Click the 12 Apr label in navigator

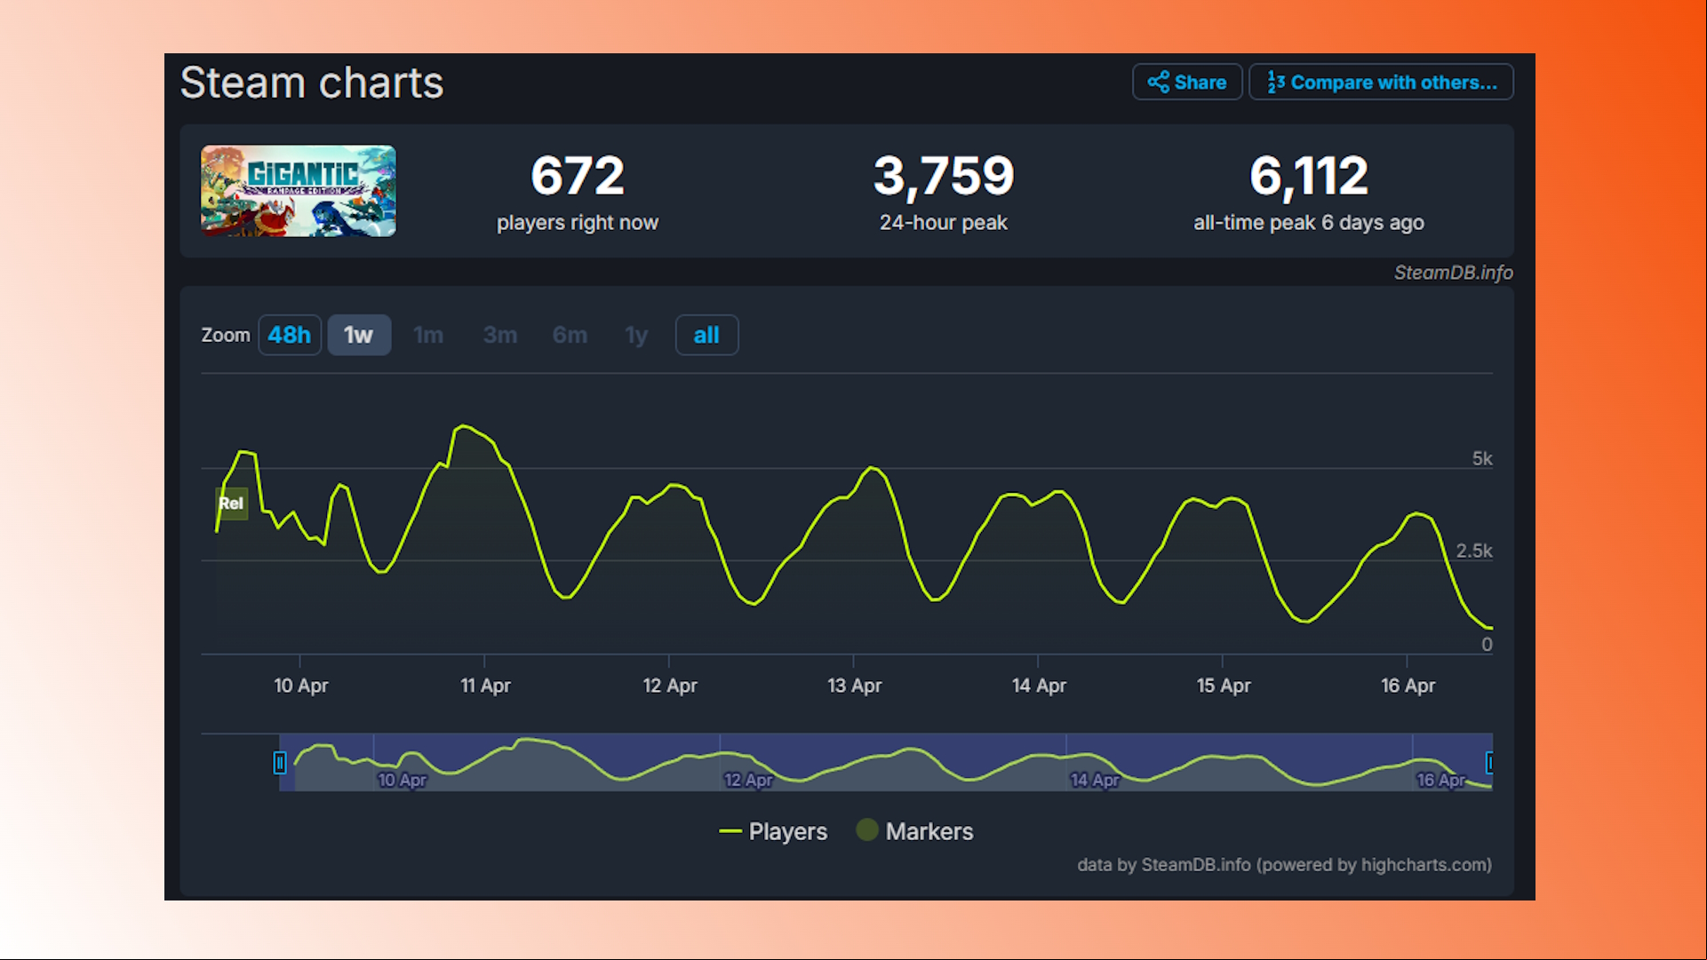coord(748,780)
